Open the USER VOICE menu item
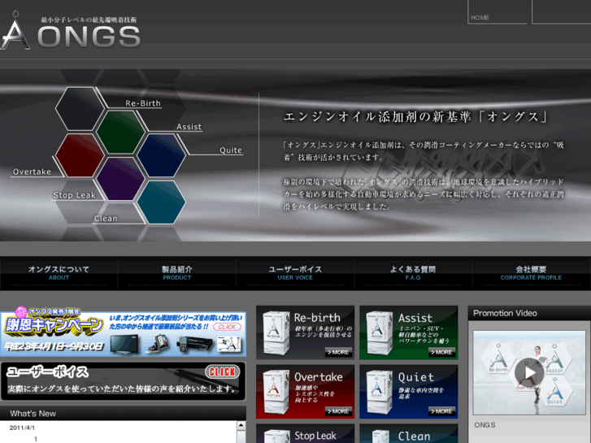The width and height of the screenshot is (591, 443). coord(295,273)
